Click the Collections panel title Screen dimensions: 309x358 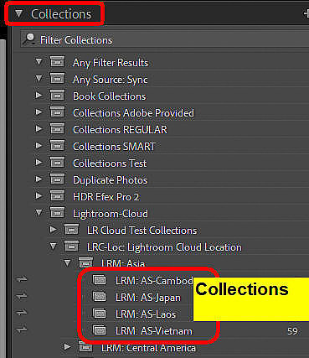tap(61, 14)
